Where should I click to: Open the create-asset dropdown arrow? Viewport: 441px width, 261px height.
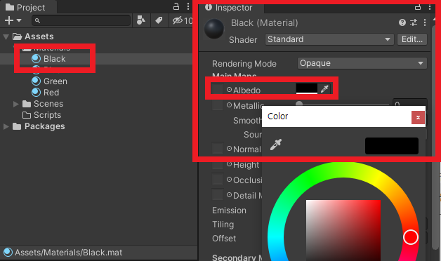[19, 20]
